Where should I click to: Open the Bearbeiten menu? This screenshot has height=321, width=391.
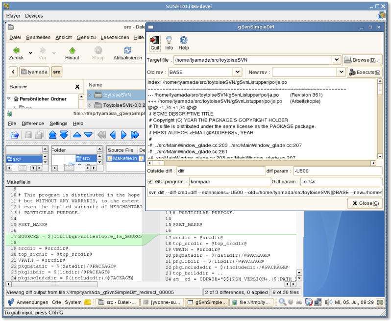38,37
